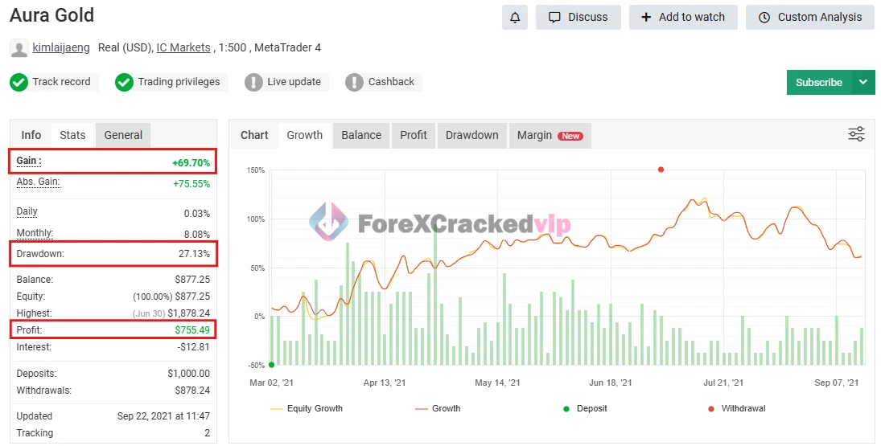Open Custom Analysis
Viewport: 881px width, 446px height.
pos(810,18)
